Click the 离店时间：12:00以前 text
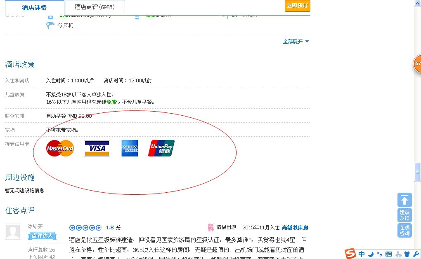421x259 pixels. (128, 81)
